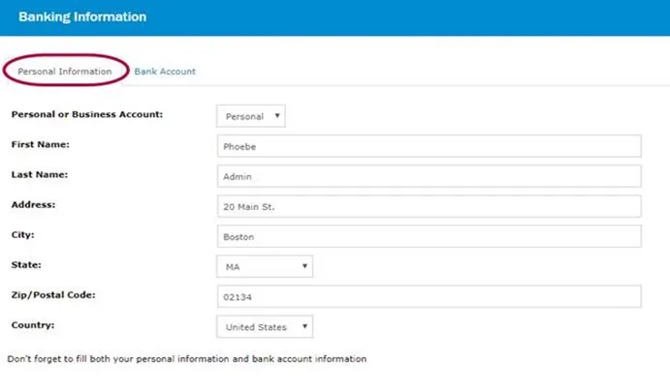Click the First Name field containing Phoebe
Viewport: 670px width, 392px height.
pyautogui.click(x=429, y=146)
